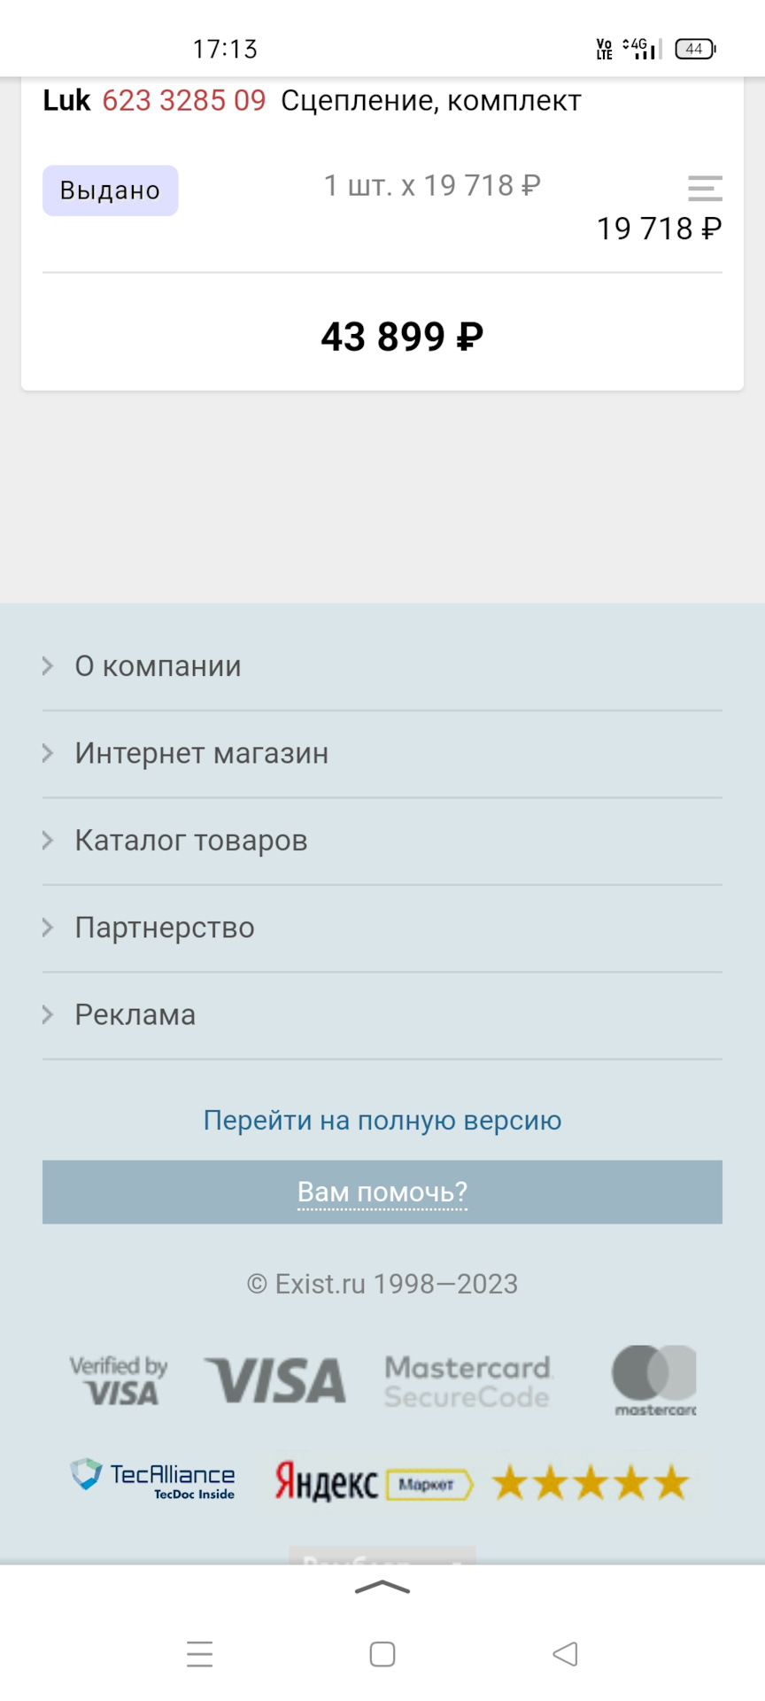Open the Яндекс Маркет rating badge

(483, 1481)
